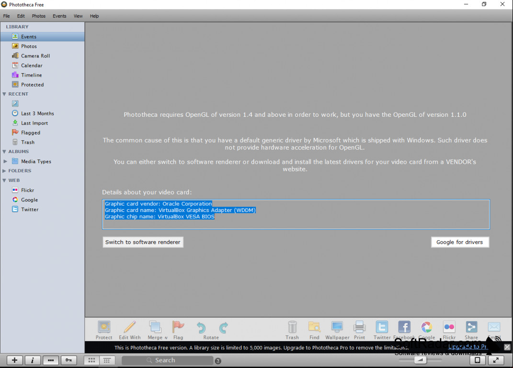Expand the FOLDERS section
The height and width of the screenshot is (368, 513).
(x=4, y=171)
